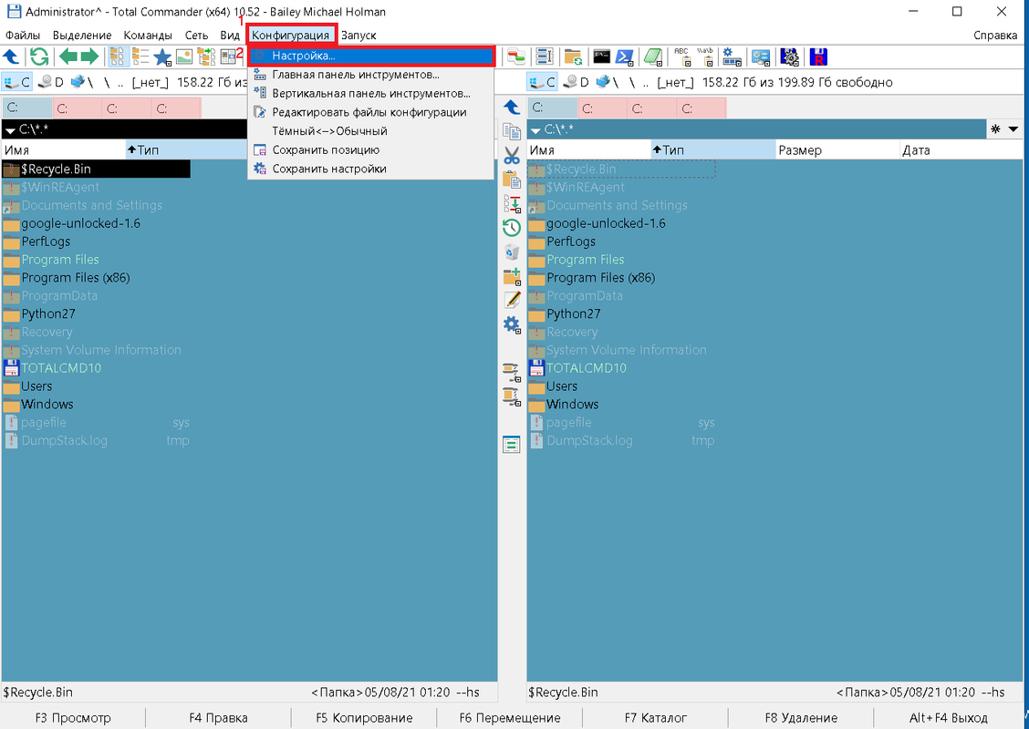The height and width of the screenshot is (729, 1029).
Task: Enable thumbnail view picture icon
Action: pyautogui.click(x=184, y=57)
